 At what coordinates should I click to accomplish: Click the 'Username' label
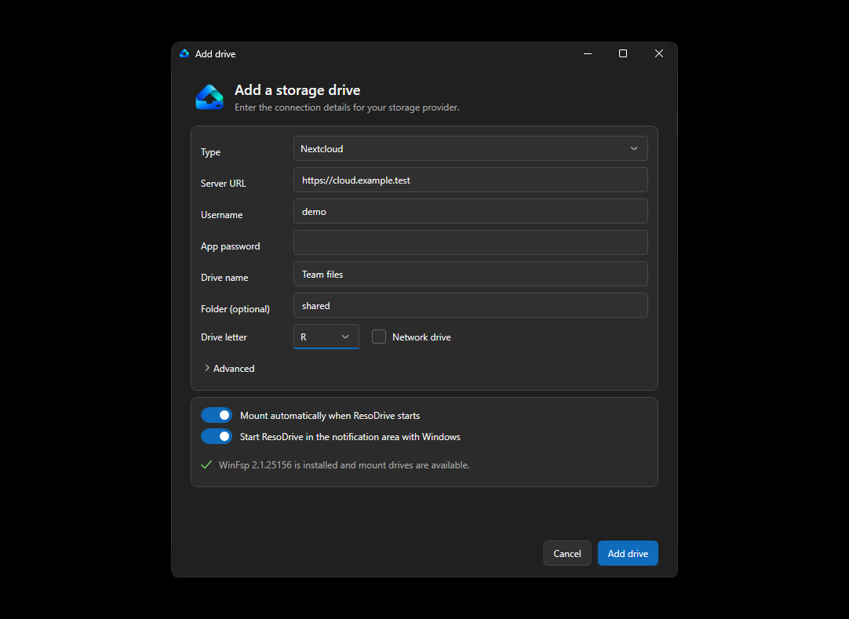coord(221,215)
